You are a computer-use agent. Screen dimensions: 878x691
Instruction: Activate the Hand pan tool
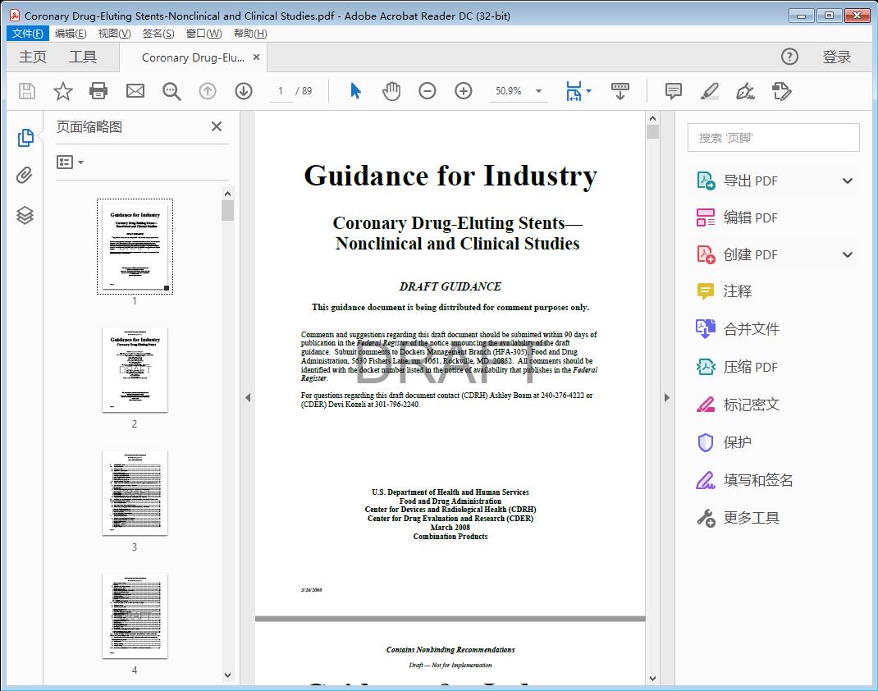(x=391, y=91)
